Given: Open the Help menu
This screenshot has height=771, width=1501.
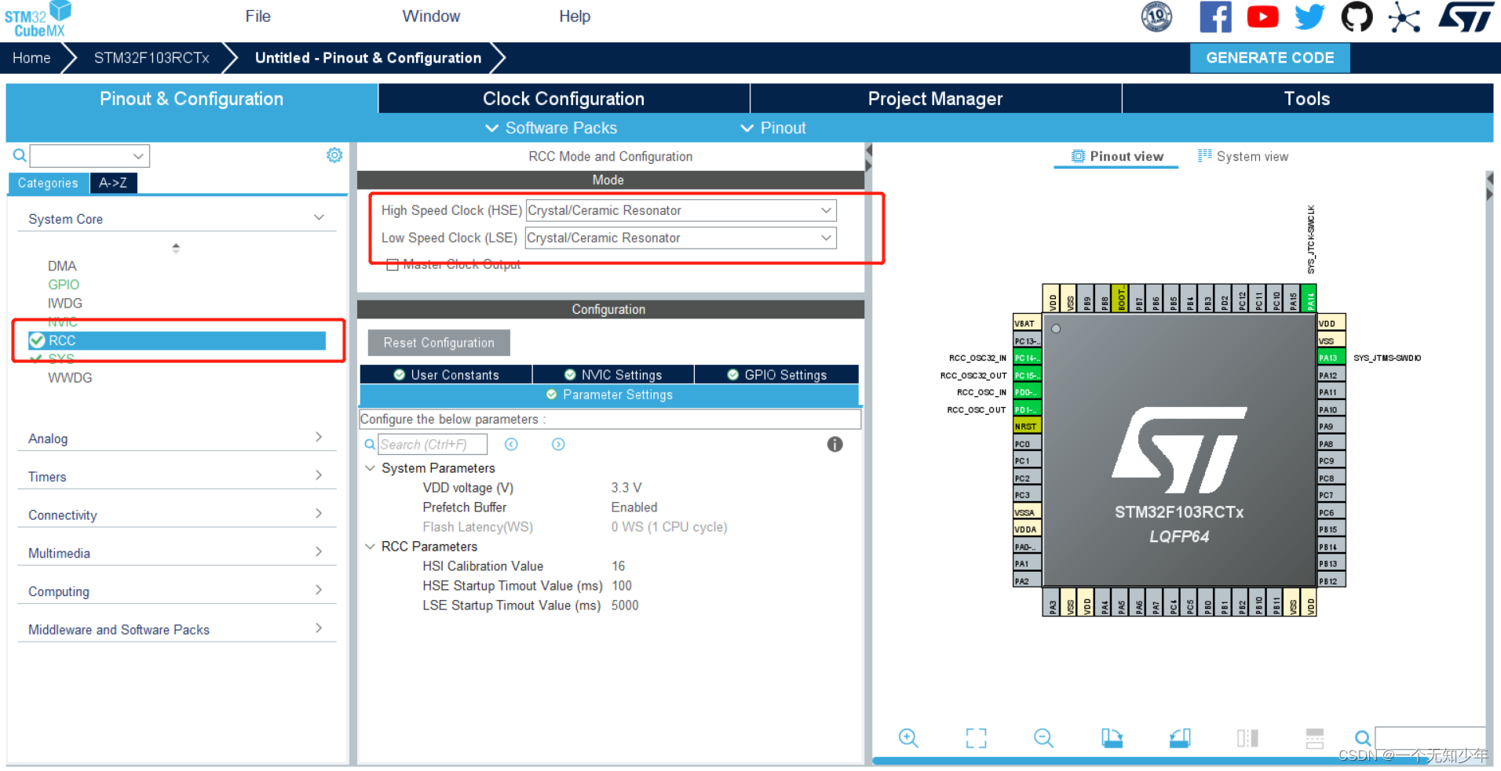Looking at the screenshot, I should [x=575, y=16].
